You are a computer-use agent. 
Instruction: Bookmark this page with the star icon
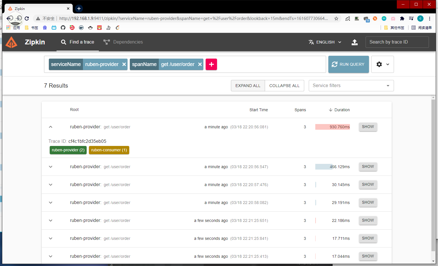pos(336,18)
